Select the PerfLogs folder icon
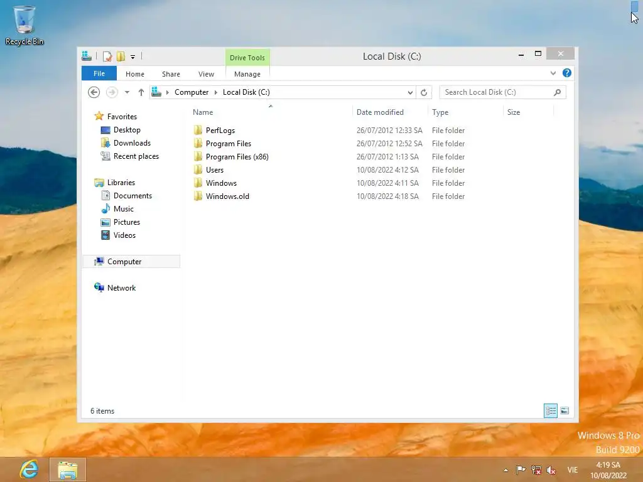Viewport: 643px width, 482px height. [198, 131]
